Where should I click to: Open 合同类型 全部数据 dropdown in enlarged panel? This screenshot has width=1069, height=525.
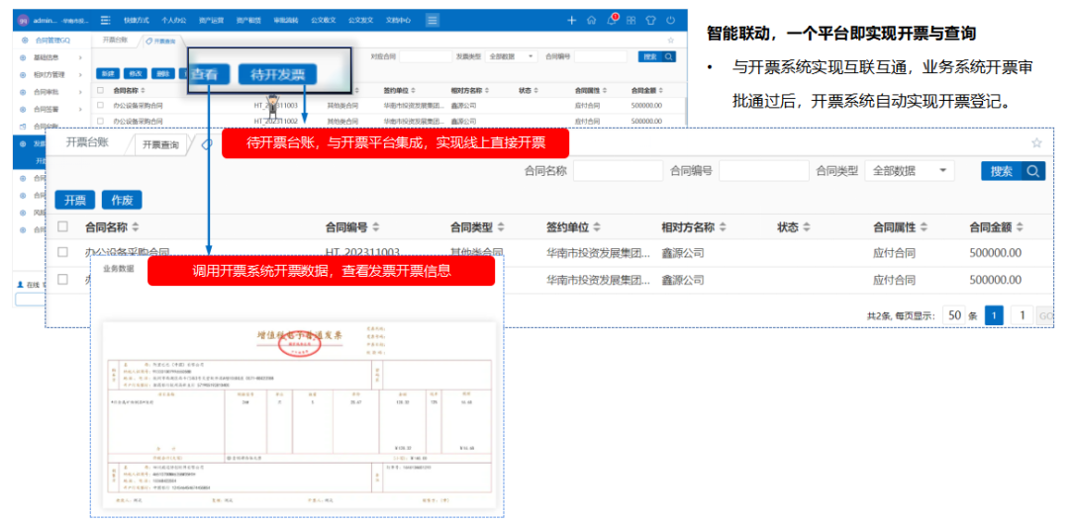[x=909, y=171]
